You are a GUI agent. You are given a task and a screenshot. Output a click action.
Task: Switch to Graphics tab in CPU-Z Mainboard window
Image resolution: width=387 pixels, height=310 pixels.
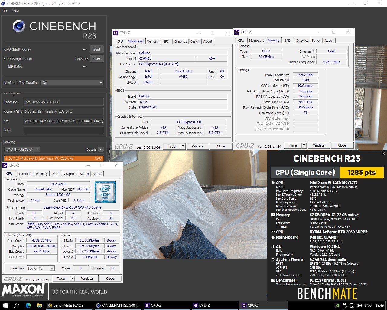181,41
